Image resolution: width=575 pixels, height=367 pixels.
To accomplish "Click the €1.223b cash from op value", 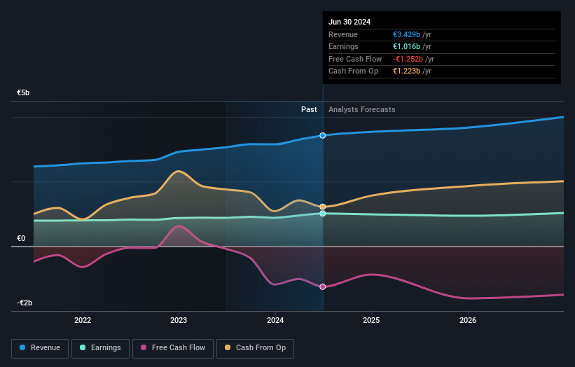I will (x=406, y=71).
